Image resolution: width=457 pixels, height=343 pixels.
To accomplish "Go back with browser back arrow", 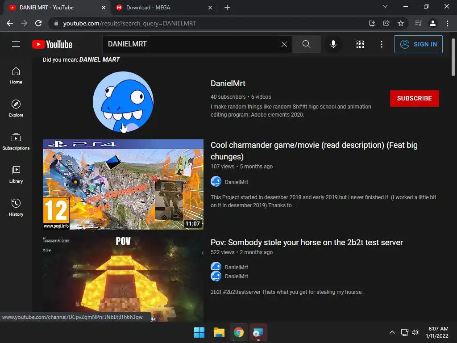I will 10,23.
